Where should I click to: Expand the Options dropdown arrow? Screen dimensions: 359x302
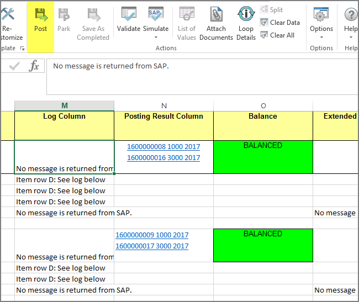click(x=321, y=38)
